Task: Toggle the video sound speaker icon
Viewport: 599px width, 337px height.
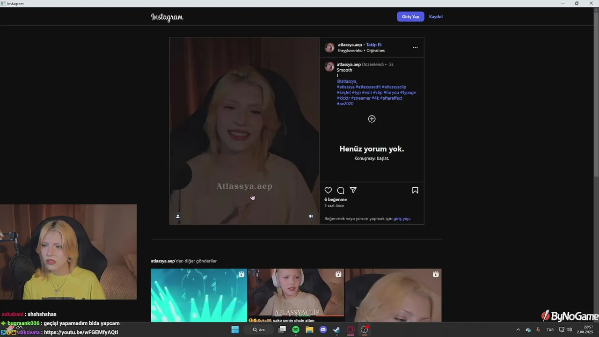Action: (x=311, y=216)
